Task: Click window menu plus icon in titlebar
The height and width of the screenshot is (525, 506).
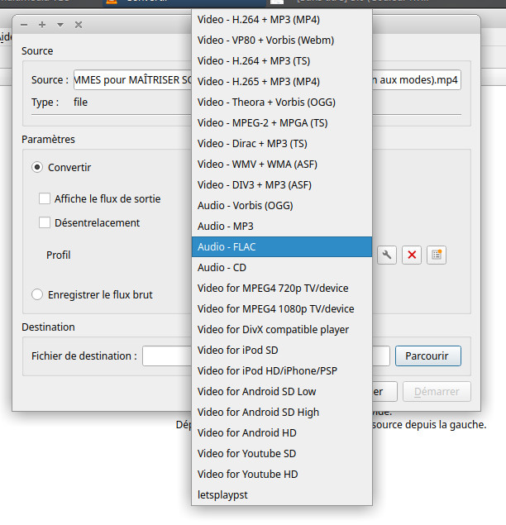Action: click(42, 25)
